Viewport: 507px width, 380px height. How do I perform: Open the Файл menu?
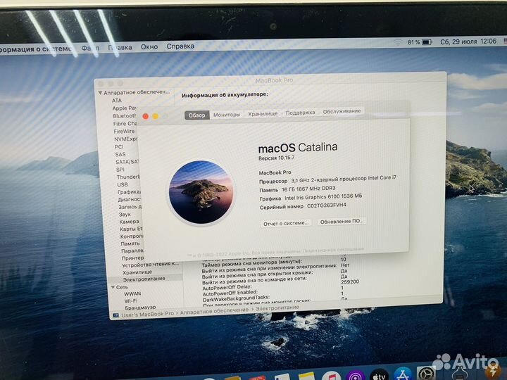click(x=90, y=48)
